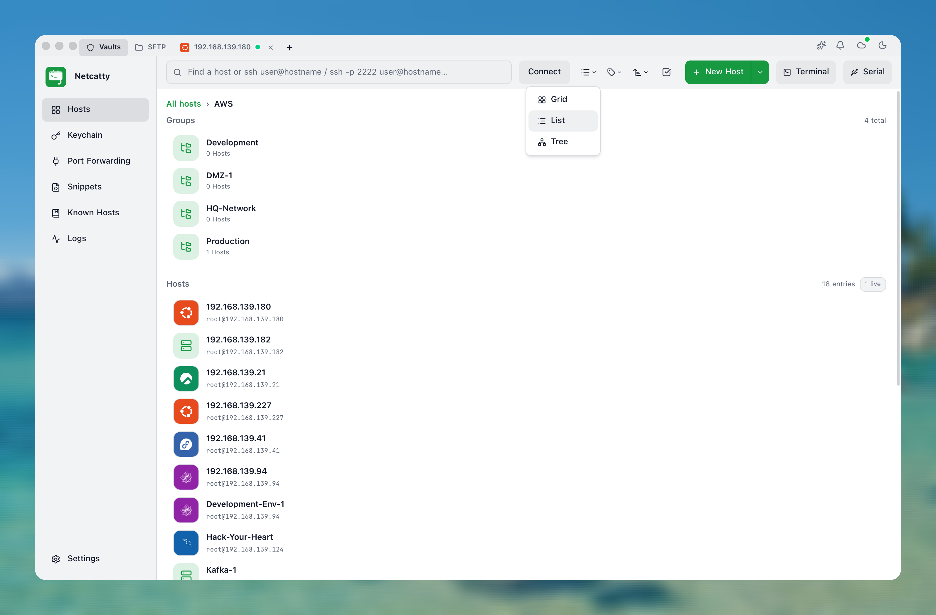Click the Kali icon of Hack-Your-Heart

coord(186,542)
